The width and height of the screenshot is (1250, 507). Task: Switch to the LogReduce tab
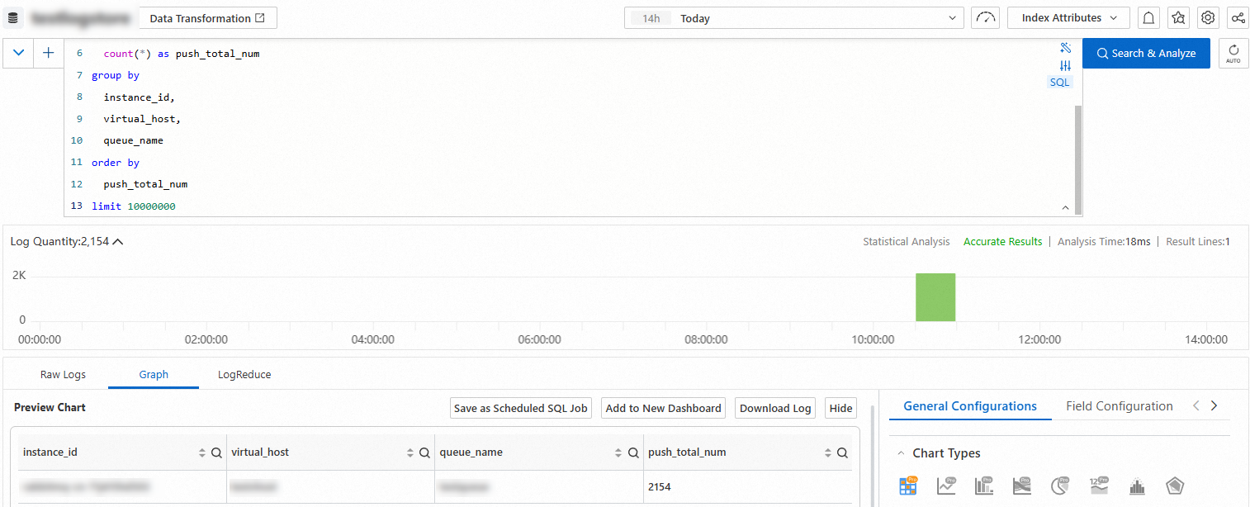244,374
